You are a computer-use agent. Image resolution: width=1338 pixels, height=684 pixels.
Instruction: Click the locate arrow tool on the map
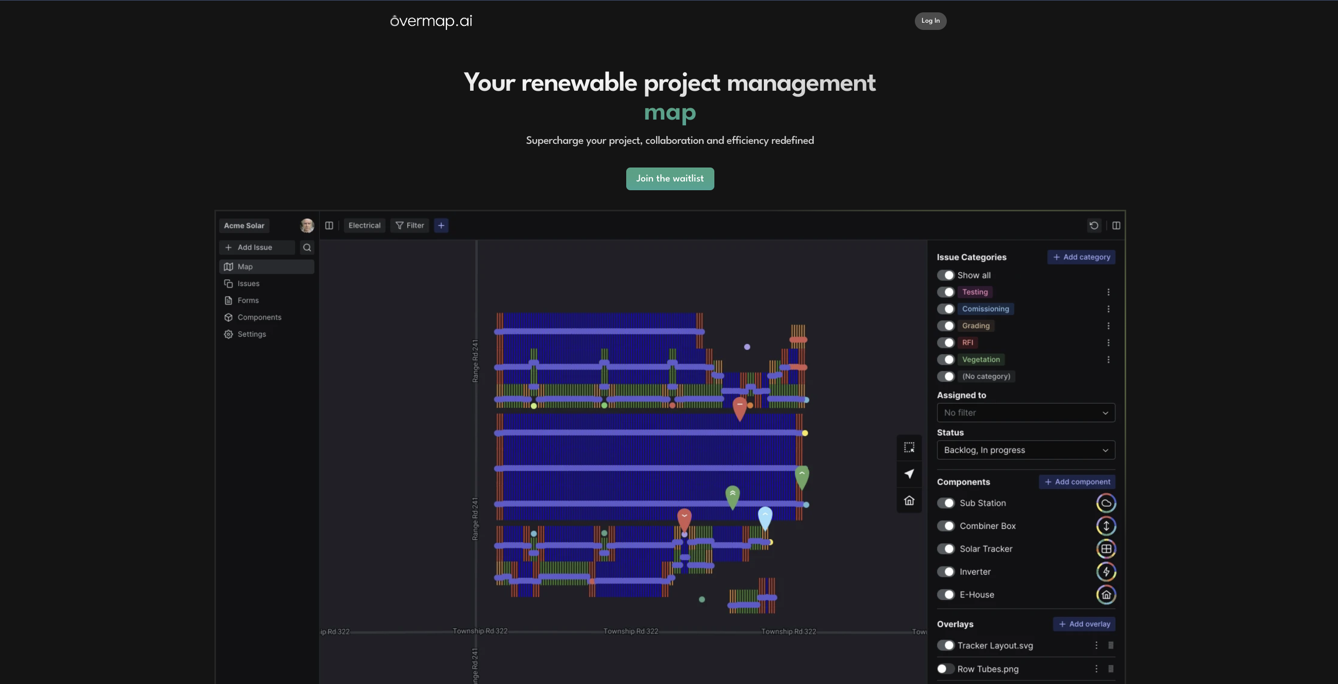pyautogui.click(x=909, y=474)
